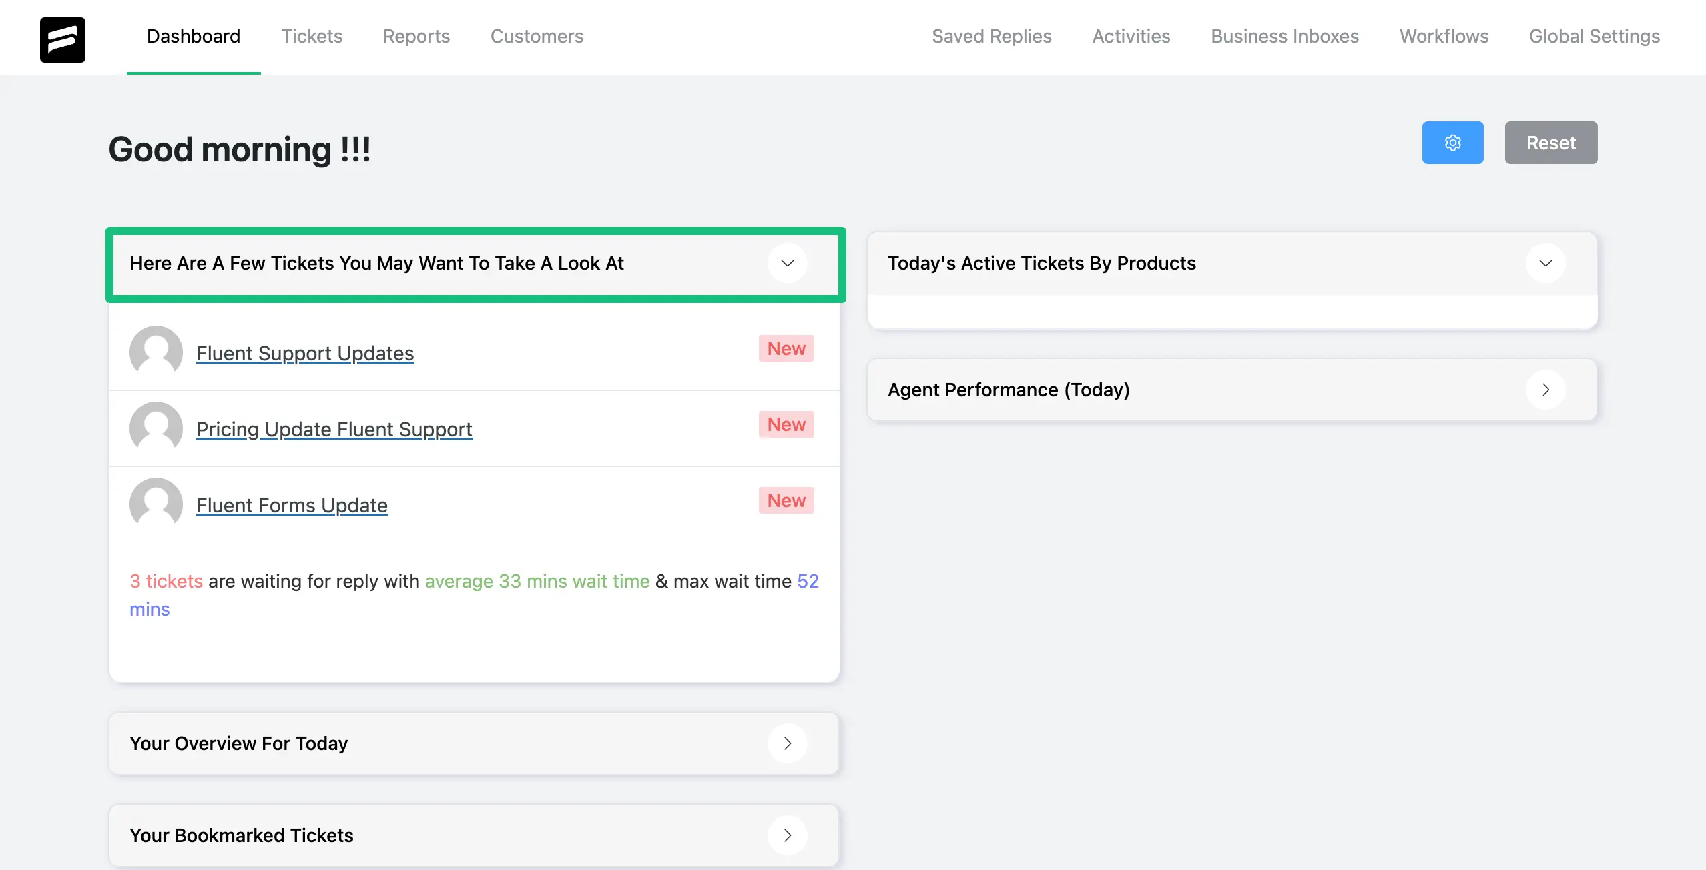
Task: Click avatar beside Fluent Support Updates
Action: pyautogui.click(x=156, y=352)
